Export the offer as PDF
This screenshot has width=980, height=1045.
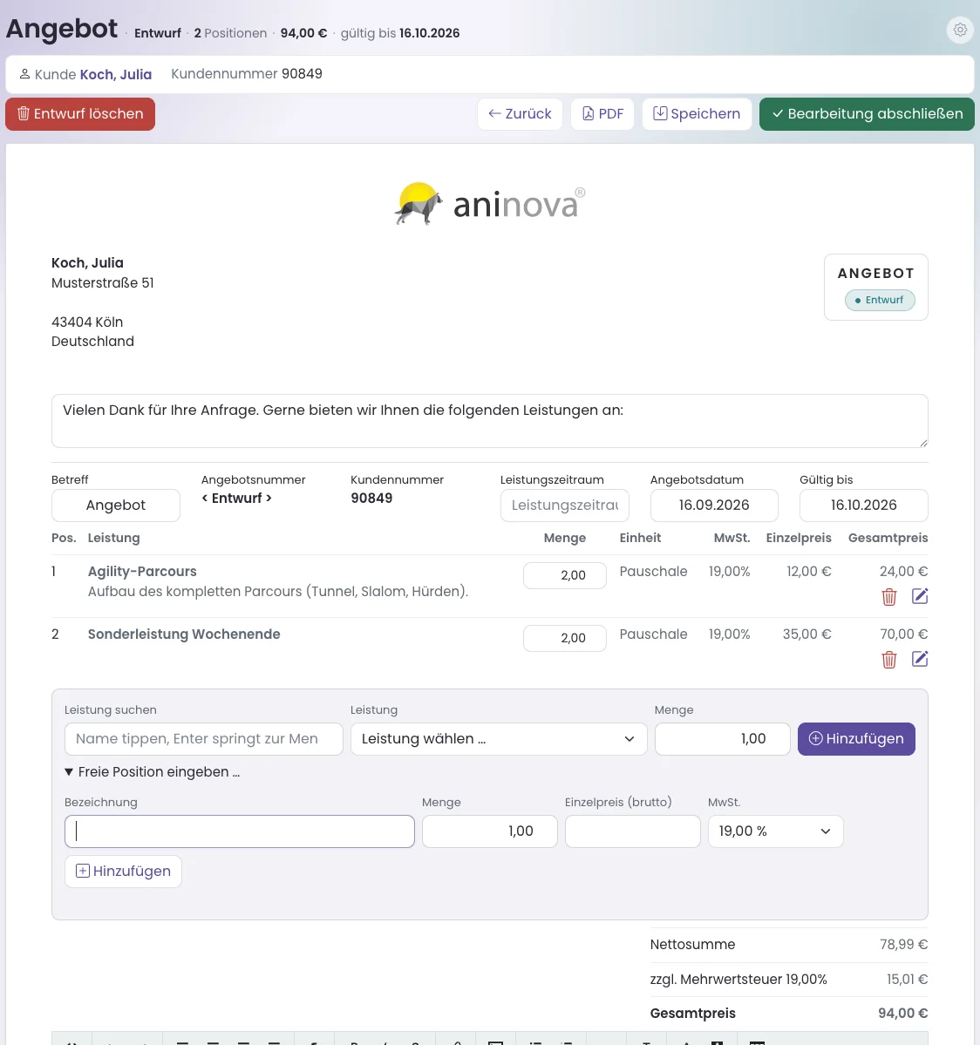point(602,114)
